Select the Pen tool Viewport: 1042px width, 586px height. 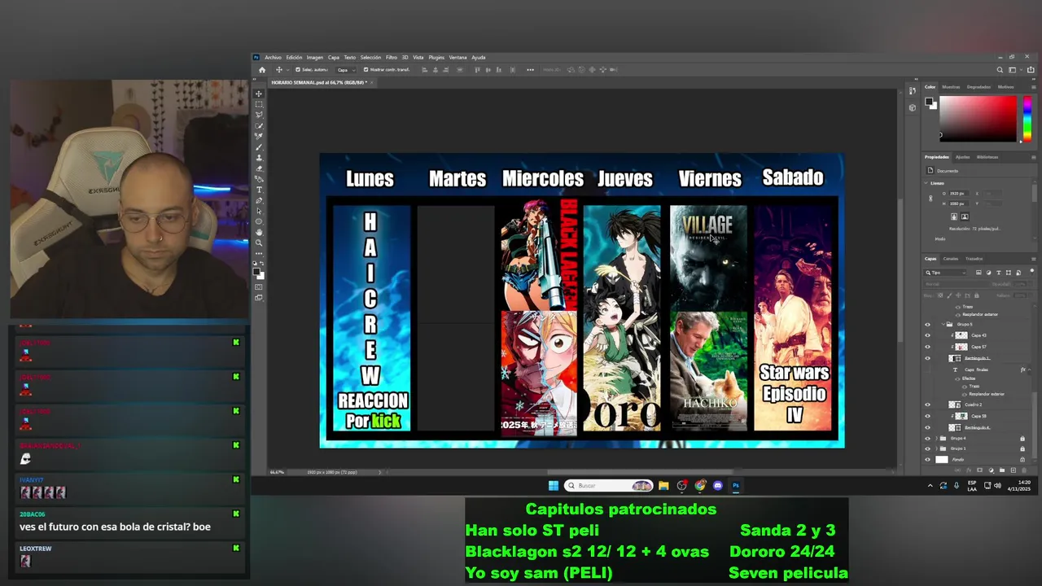click(259, 200)
